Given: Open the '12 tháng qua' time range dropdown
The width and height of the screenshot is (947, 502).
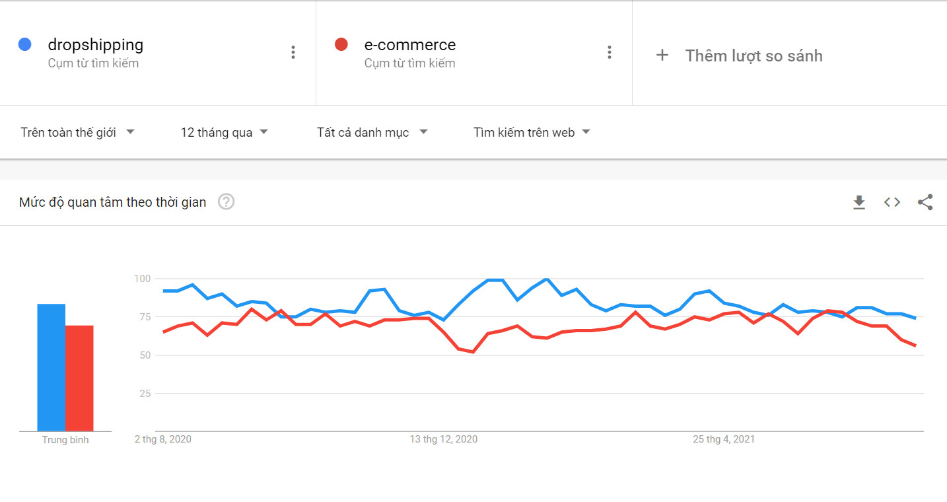Looking at the screenshot, I should tap(225, 132).
